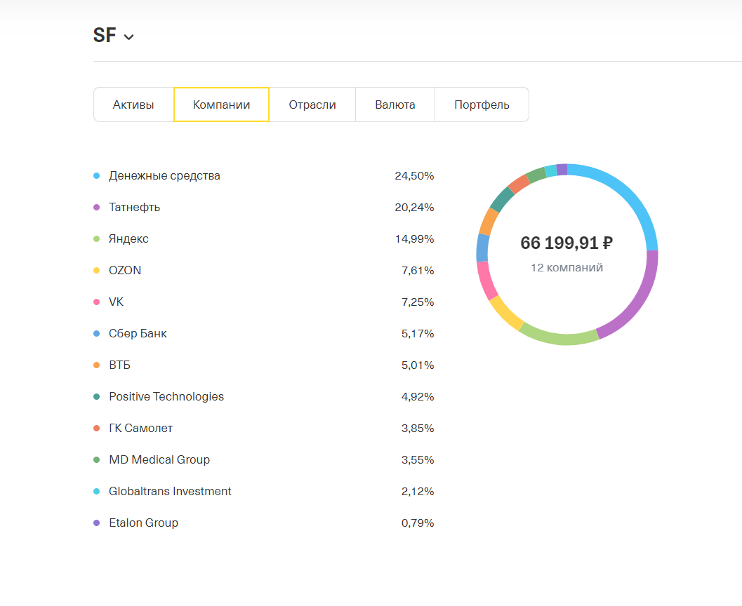Click the SF portfolio title

click(105, 36)
